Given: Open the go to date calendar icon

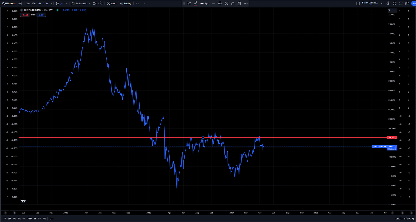Looking at the screenshot, I should (51, 219).
